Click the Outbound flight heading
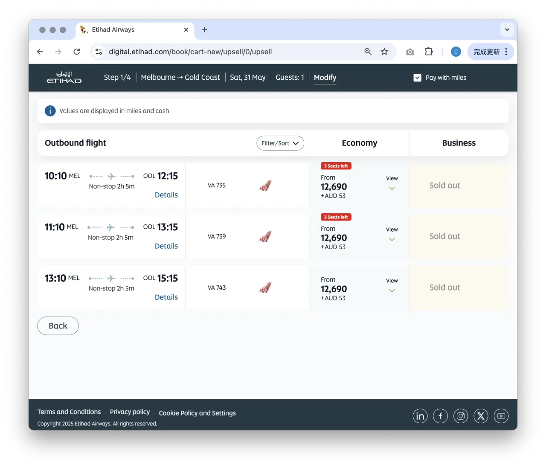This screenshot has width=546, height=468. point(76,143)
